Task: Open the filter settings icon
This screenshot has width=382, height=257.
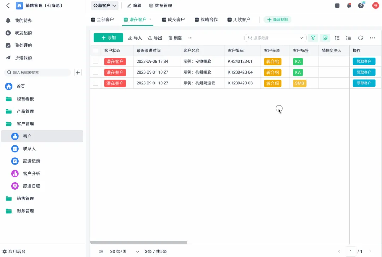Action: [313, 38]
